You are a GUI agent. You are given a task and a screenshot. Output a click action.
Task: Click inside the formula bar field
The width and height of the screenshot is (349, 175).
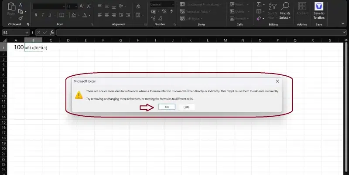point(199,33)
